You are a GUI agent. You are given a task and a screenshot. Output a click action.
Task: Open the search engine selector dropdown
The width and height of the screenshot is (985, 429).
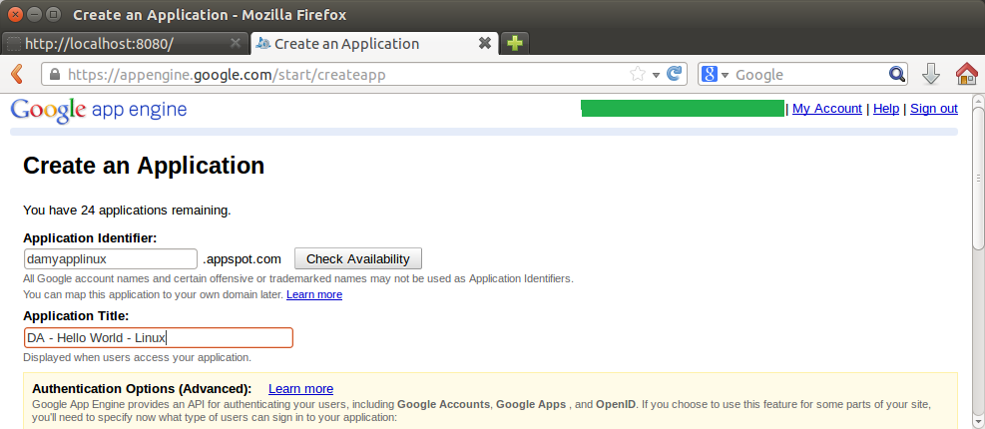(x=715, y=75)
